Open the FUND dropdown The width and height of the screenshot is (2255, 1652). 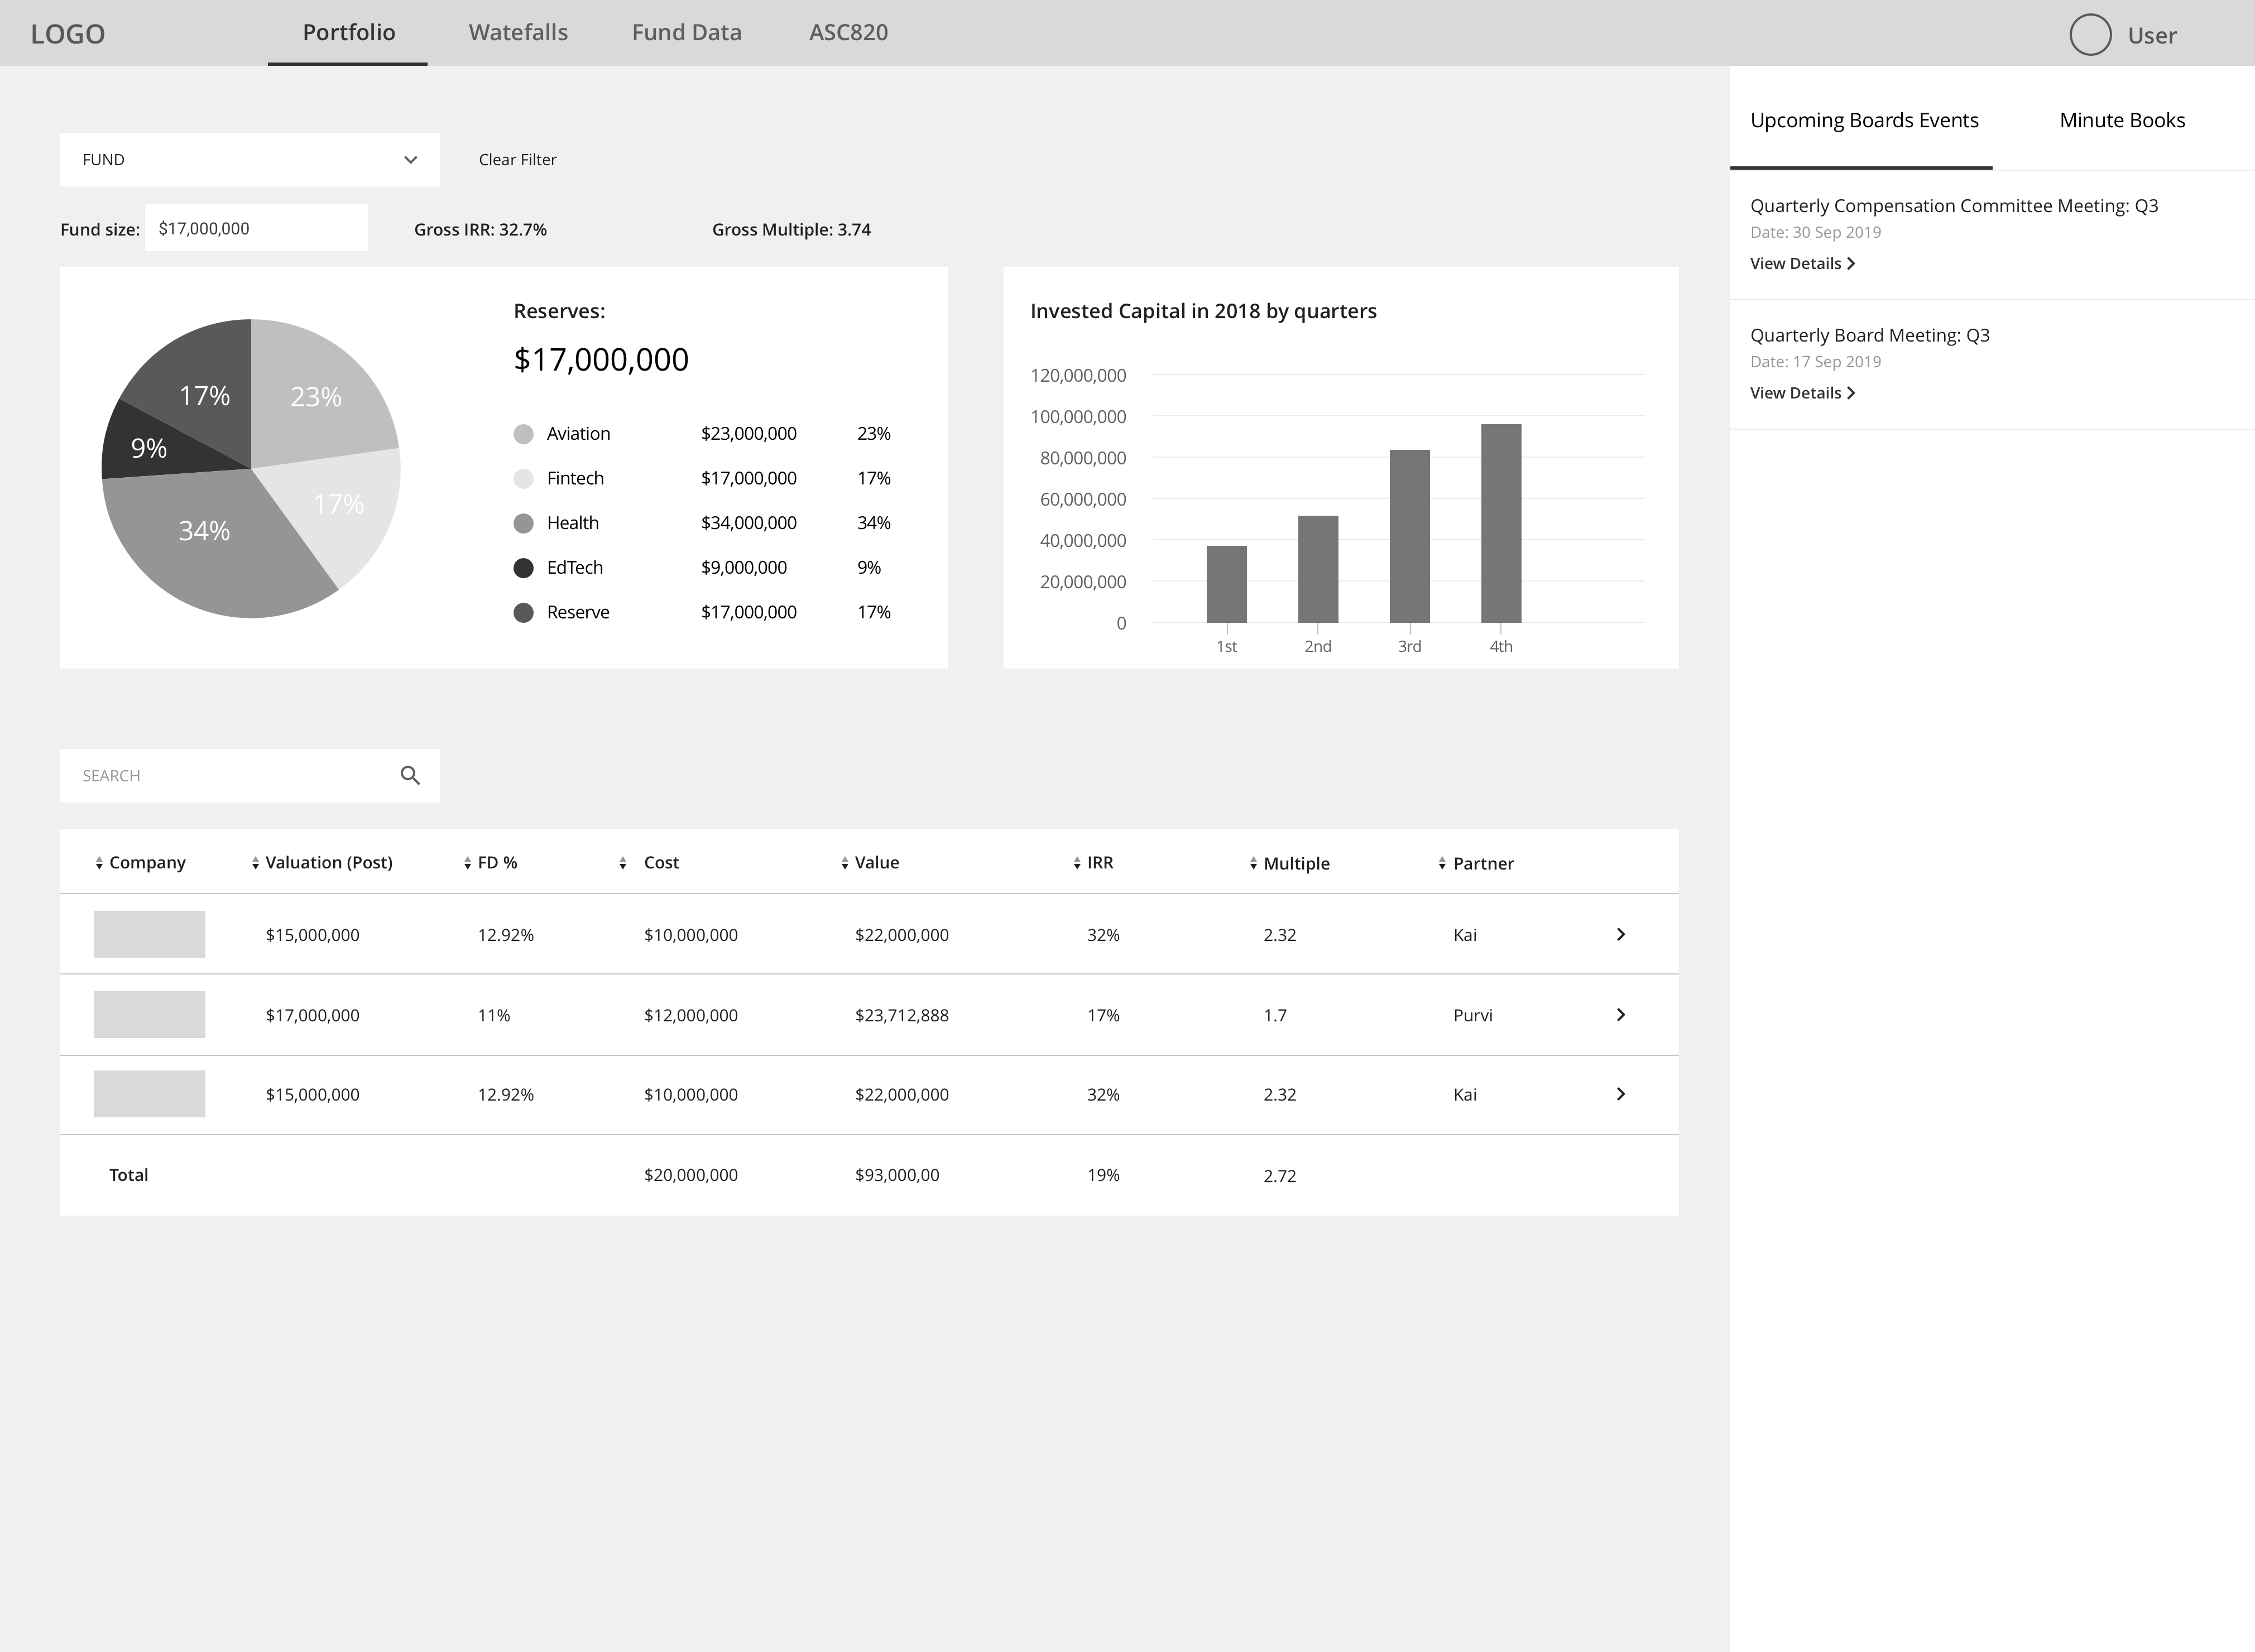[249, 160]
